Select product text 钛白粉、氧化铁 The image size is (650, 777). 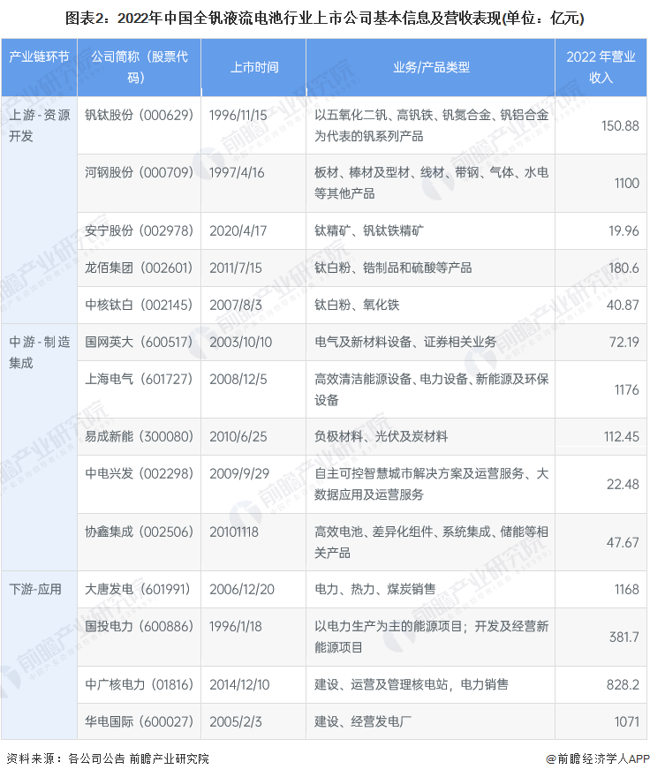pos(357,305)
